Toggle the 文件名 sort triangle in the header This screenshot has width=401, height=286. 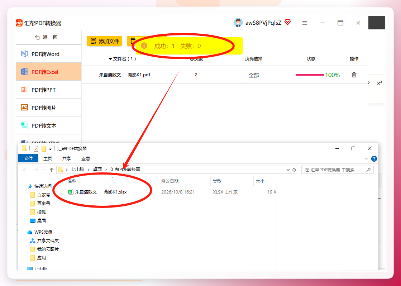(110, 59)
